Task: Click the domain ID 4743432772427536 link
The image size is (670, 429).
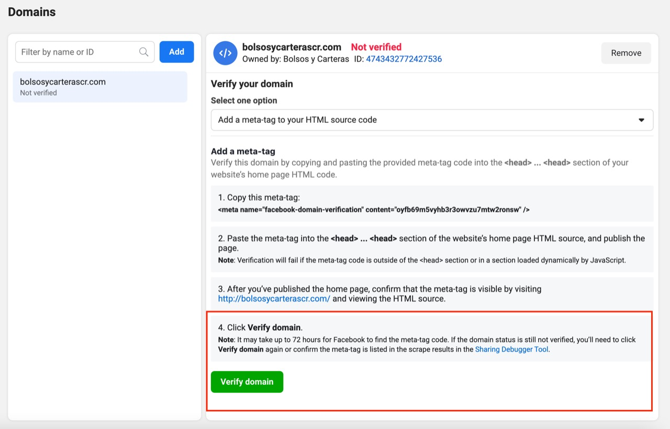Action: [404, 59]
